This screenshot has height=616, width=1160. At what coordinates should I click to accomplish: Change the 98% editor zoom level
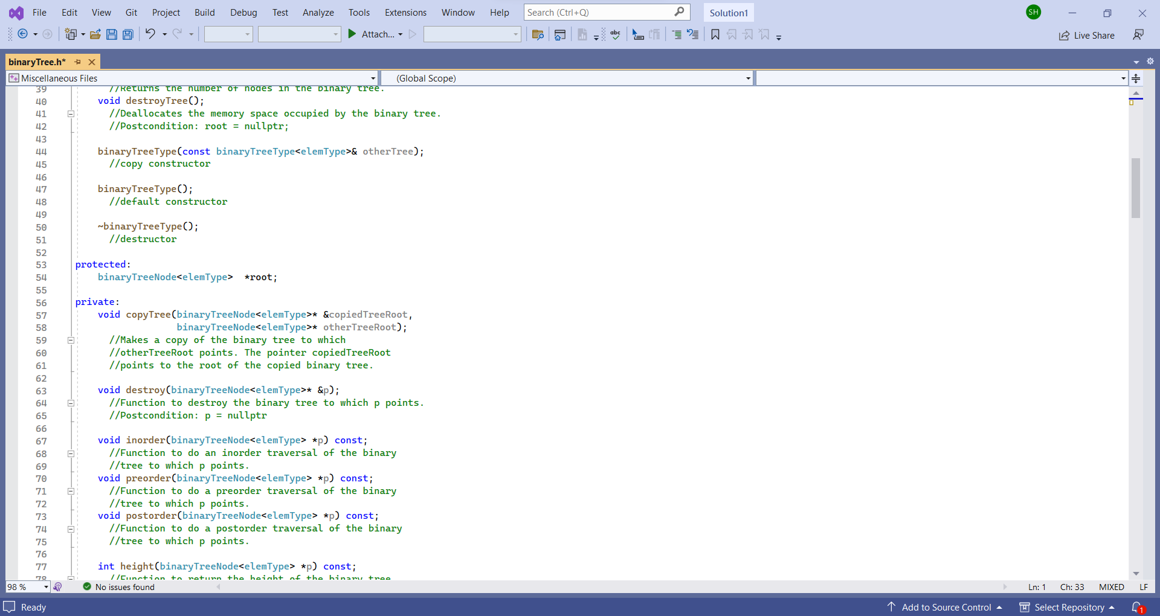point(27,586)
